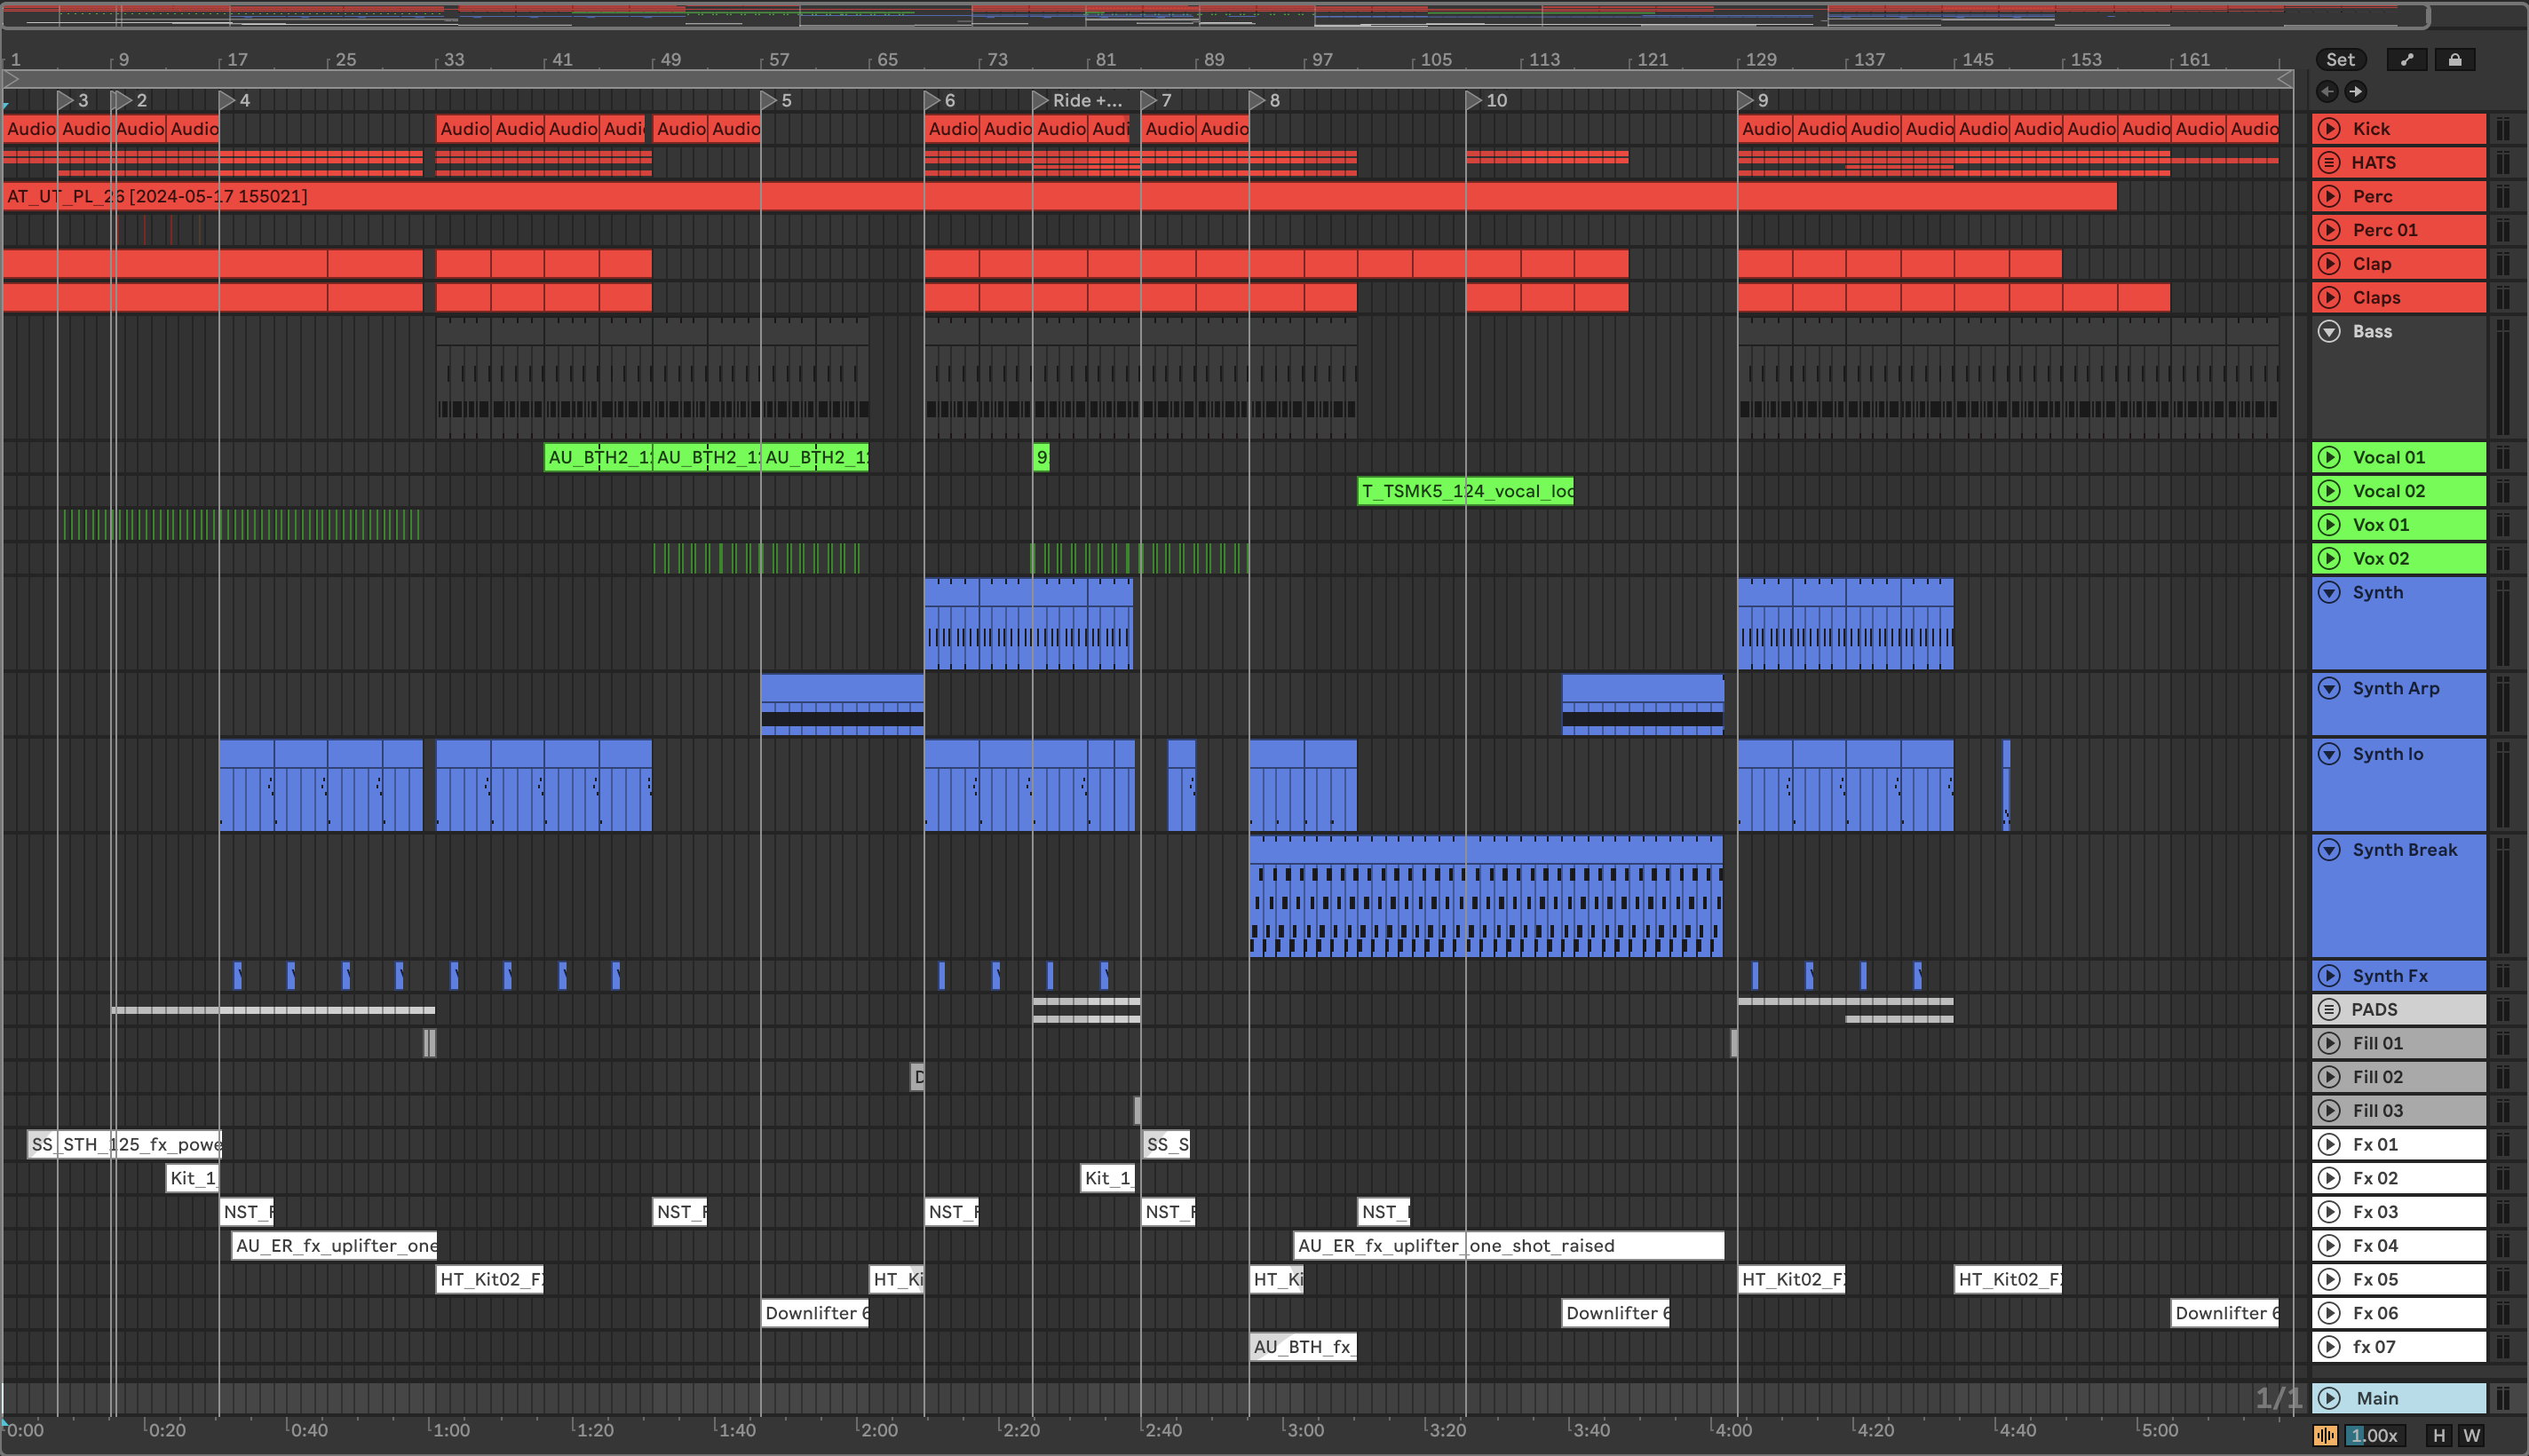
Task: Unfold the Fx 05 track
Action: 2329,1280
